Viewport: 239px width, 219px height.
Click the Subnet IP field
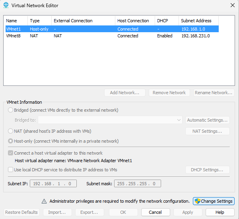pos(53,184)
